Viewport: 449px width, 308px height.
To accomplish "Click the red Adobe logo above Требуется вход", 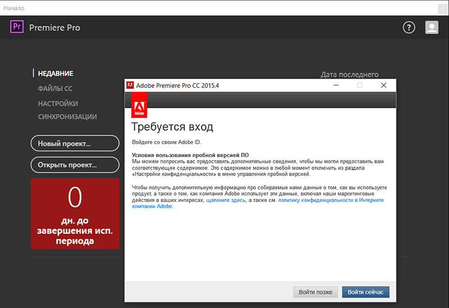I will point(139,105).
